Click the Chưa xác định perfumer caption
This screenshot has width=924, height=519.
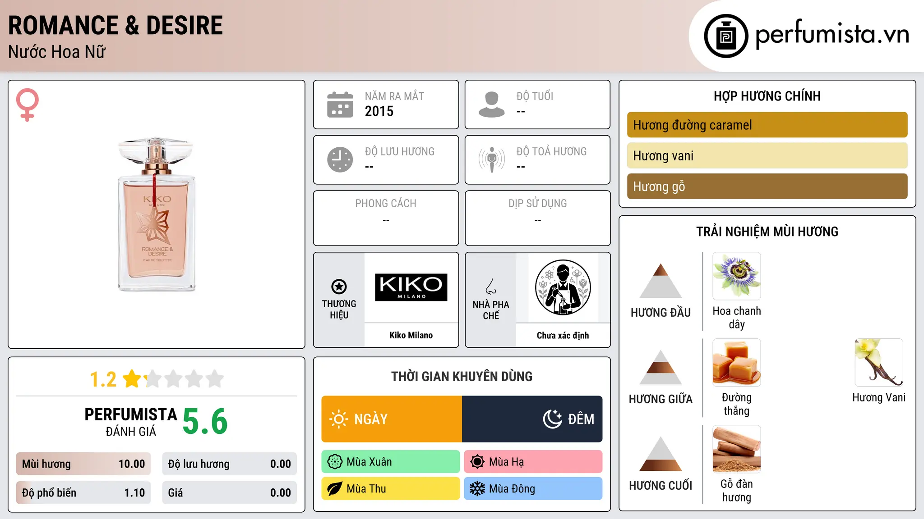pos(563,335)
